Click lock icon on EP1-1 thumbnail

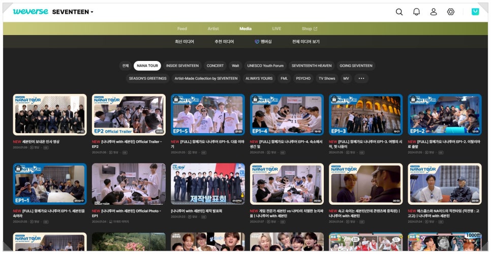(x=18, y=168)
